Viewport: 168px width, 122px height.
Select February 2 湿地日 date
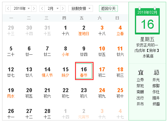(84, 30)
